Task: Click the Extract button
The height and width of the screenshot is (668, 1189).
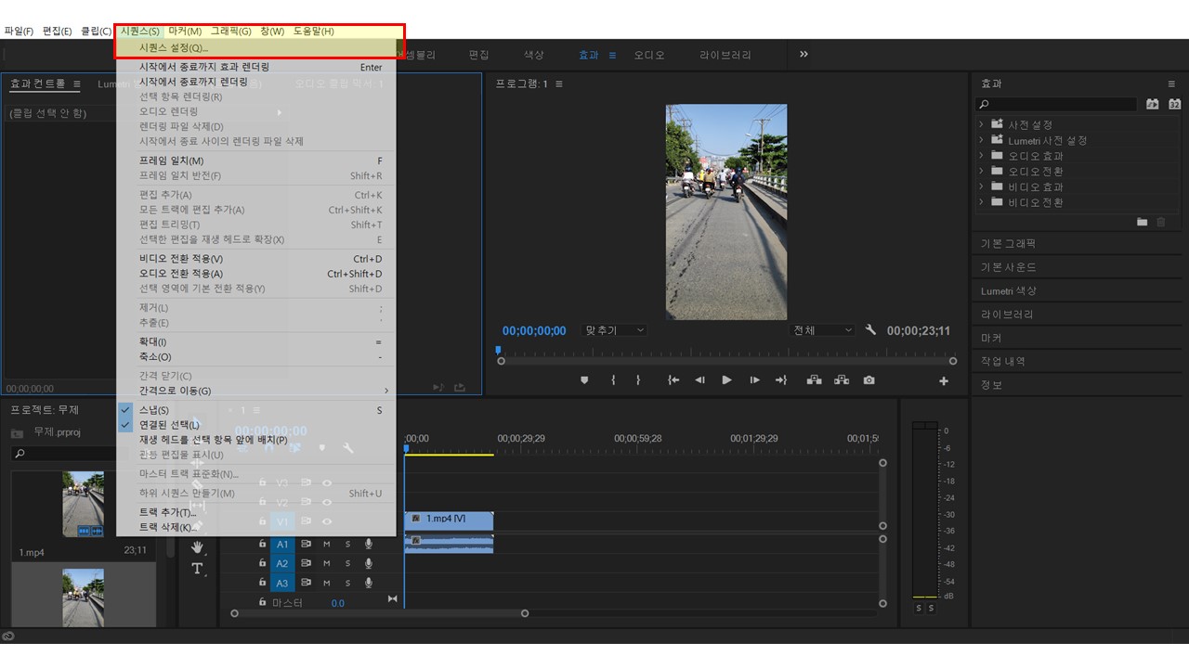Action: [x=842, y=379]
